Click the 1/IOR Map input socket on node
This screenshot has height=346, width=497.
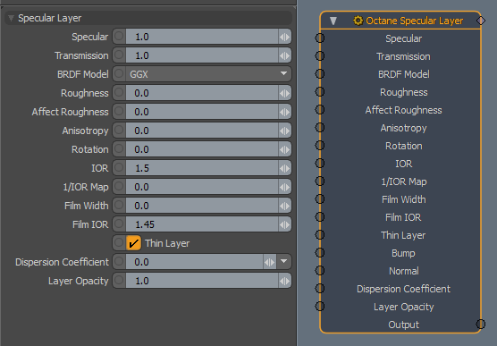click(x=320, y=181)
